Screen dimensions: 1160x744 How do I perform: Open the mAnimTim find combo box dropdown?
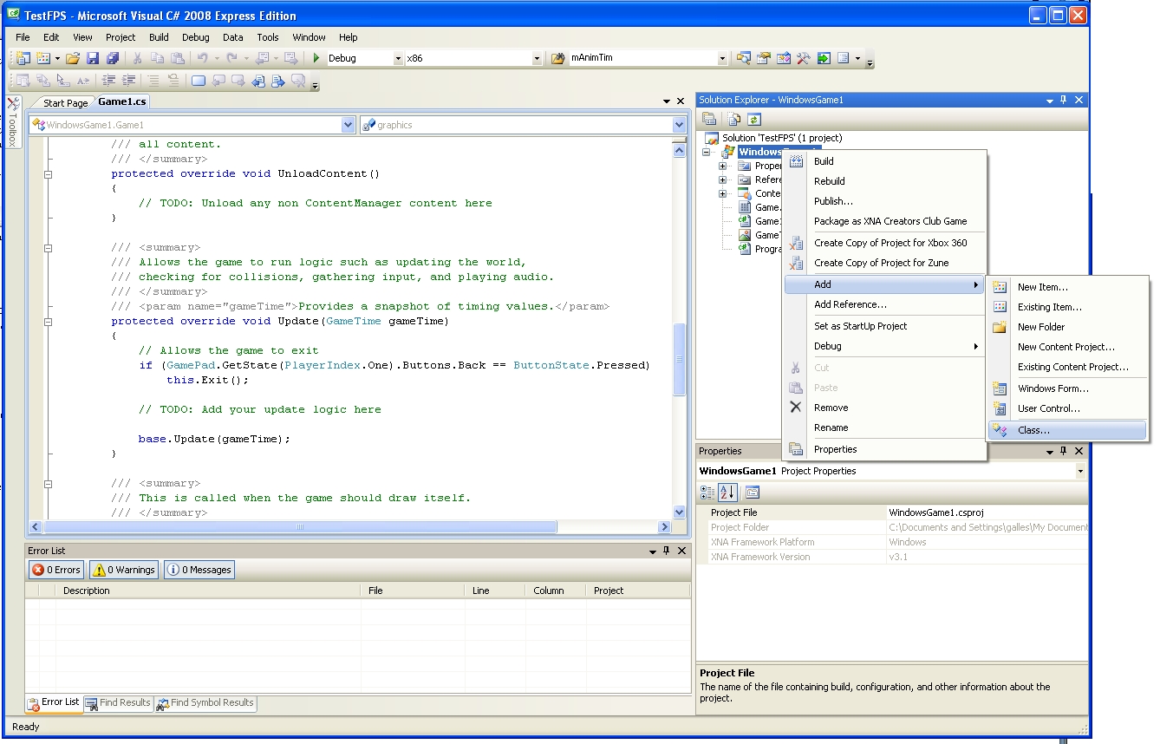(x=722, y=58)
